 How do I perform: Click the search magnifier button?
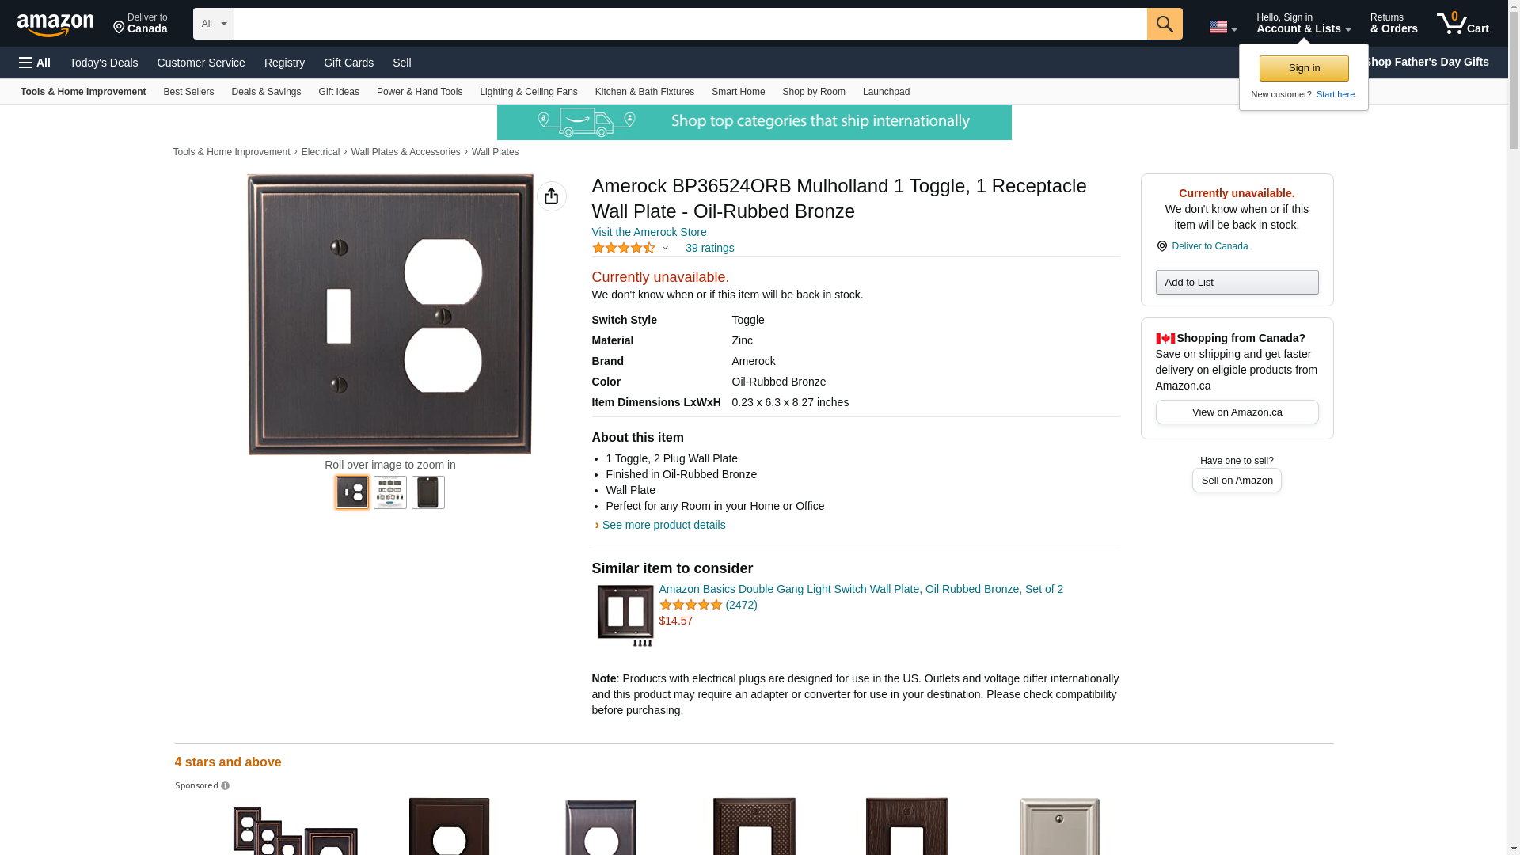1165,24
